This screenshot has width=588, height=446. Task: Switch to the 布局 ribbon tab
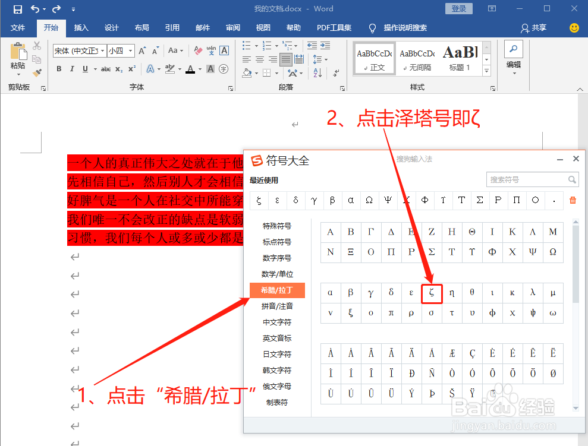point(142,28)
